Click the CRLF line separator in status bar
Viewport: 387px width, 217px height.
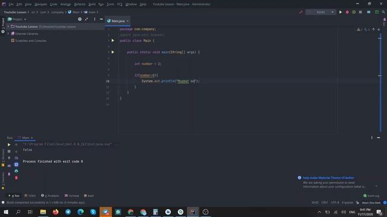coord(325,203)
